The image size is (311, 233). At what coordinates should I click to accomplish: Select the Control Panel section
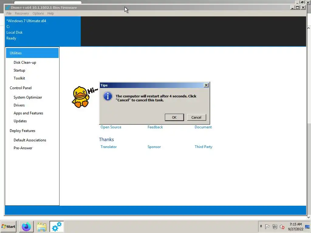[21, 88]
